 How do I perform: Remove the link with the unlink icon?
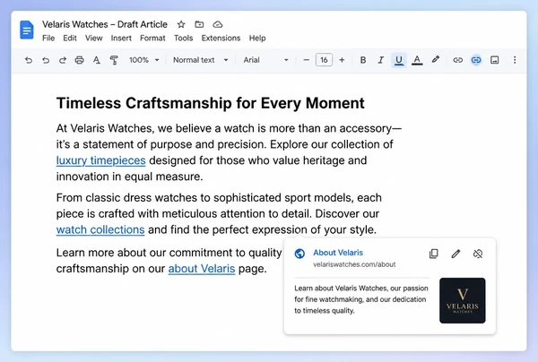478,254
